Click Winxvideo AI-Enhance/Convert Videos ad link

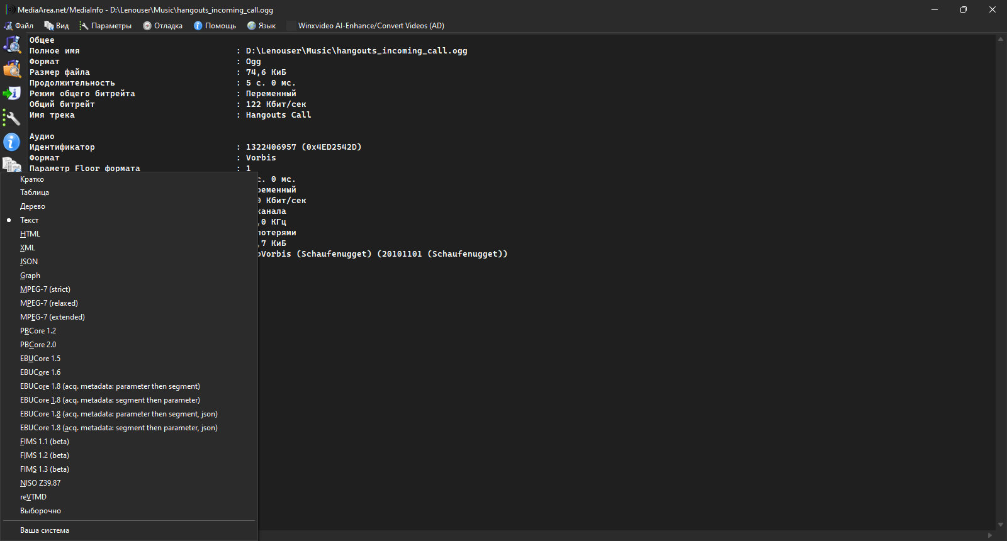click(x=371, y=26)
